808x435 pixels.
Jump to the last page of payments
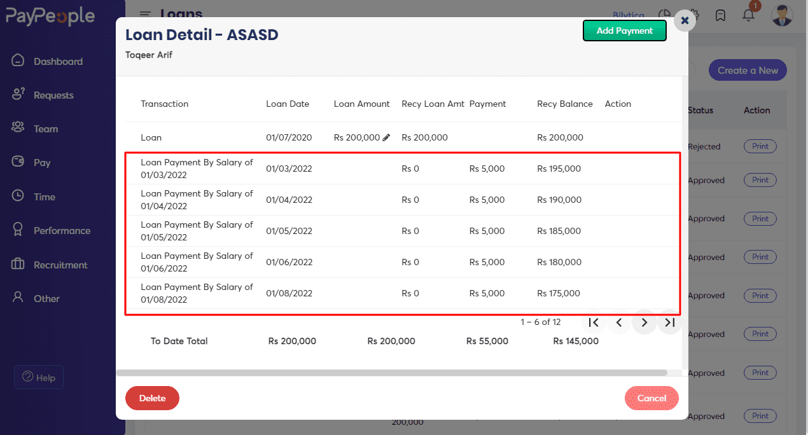click(669, 322)
